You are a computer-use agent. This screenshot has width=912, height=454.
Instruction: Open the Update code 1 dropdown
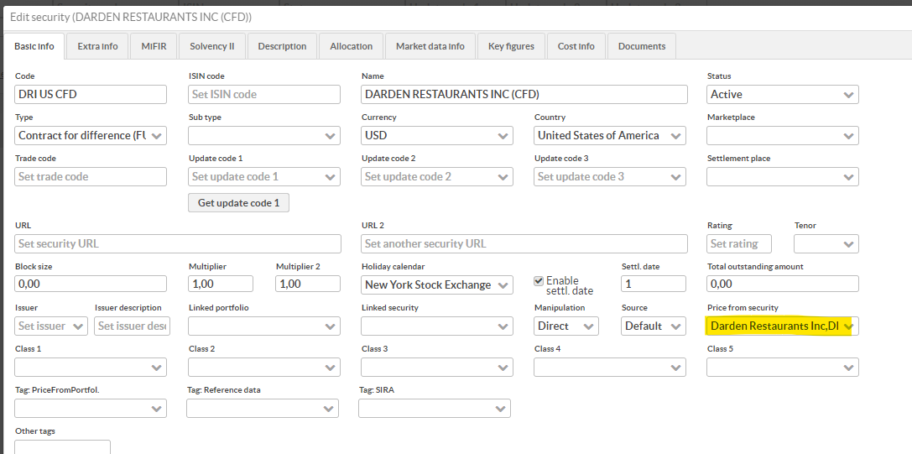point(264,176)
